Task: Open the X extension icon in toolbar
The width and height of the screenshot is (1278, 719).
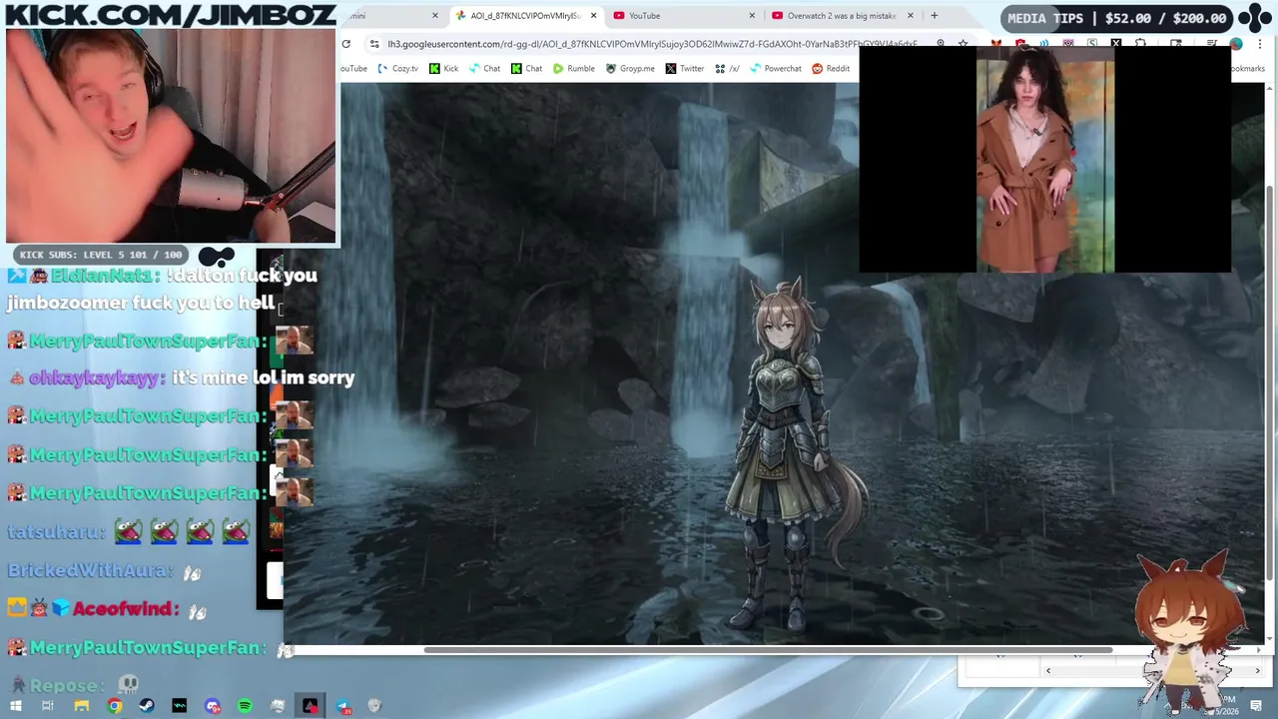Action: pos(1116,44)
